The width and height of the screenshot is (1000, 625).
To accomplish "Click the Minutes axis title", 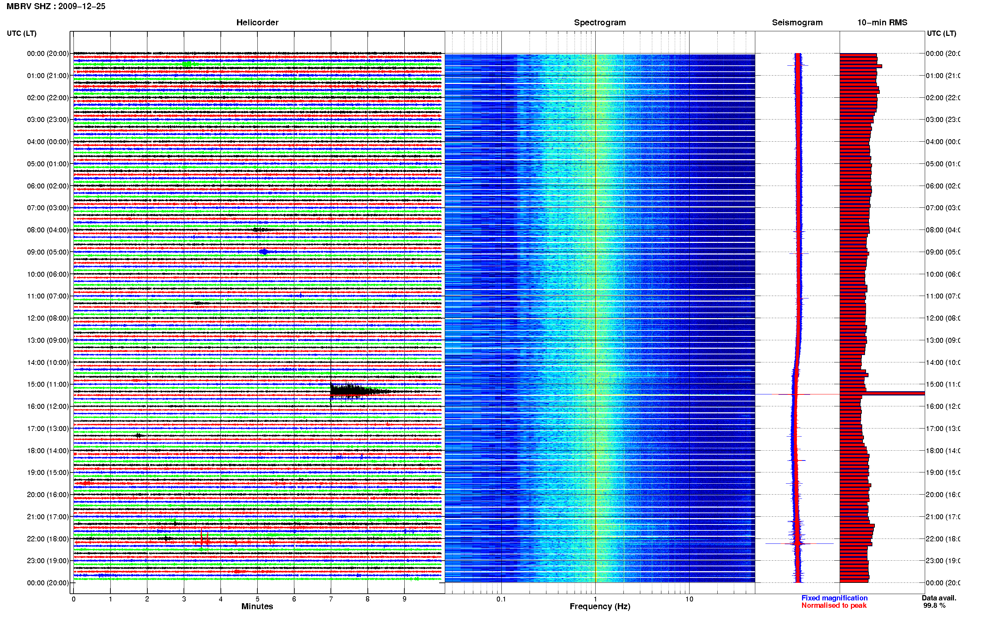I will click(x=257, y=606).
